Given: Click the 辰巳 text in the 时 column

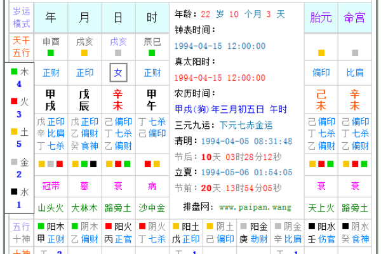Looking at the screenshot, I should click(x=152, y=42).
